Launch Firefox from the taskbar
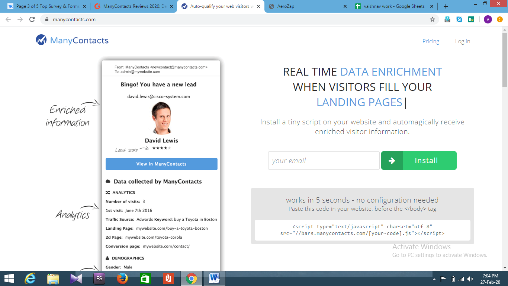508x286 pixels. pos(122,279)
